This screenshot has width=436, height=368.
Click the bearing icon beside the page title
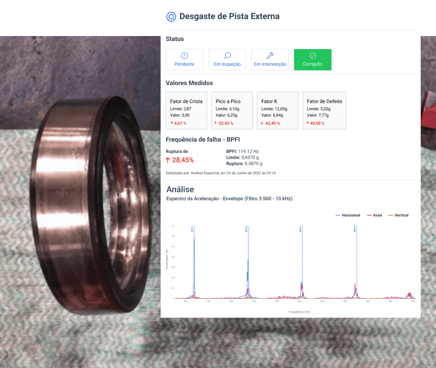(x=171, y=16)
